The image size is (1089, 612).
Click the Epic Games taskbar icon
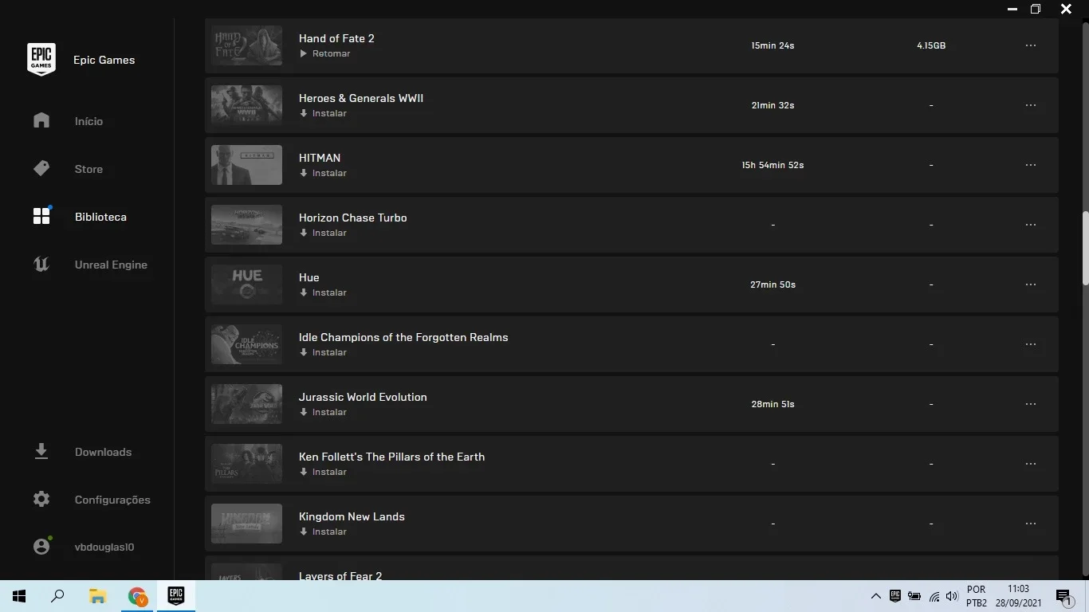[176, 596]
